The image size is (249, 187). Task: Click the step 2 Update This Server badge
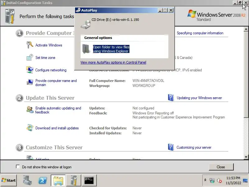pyautogui.click(x=20, y=98)
